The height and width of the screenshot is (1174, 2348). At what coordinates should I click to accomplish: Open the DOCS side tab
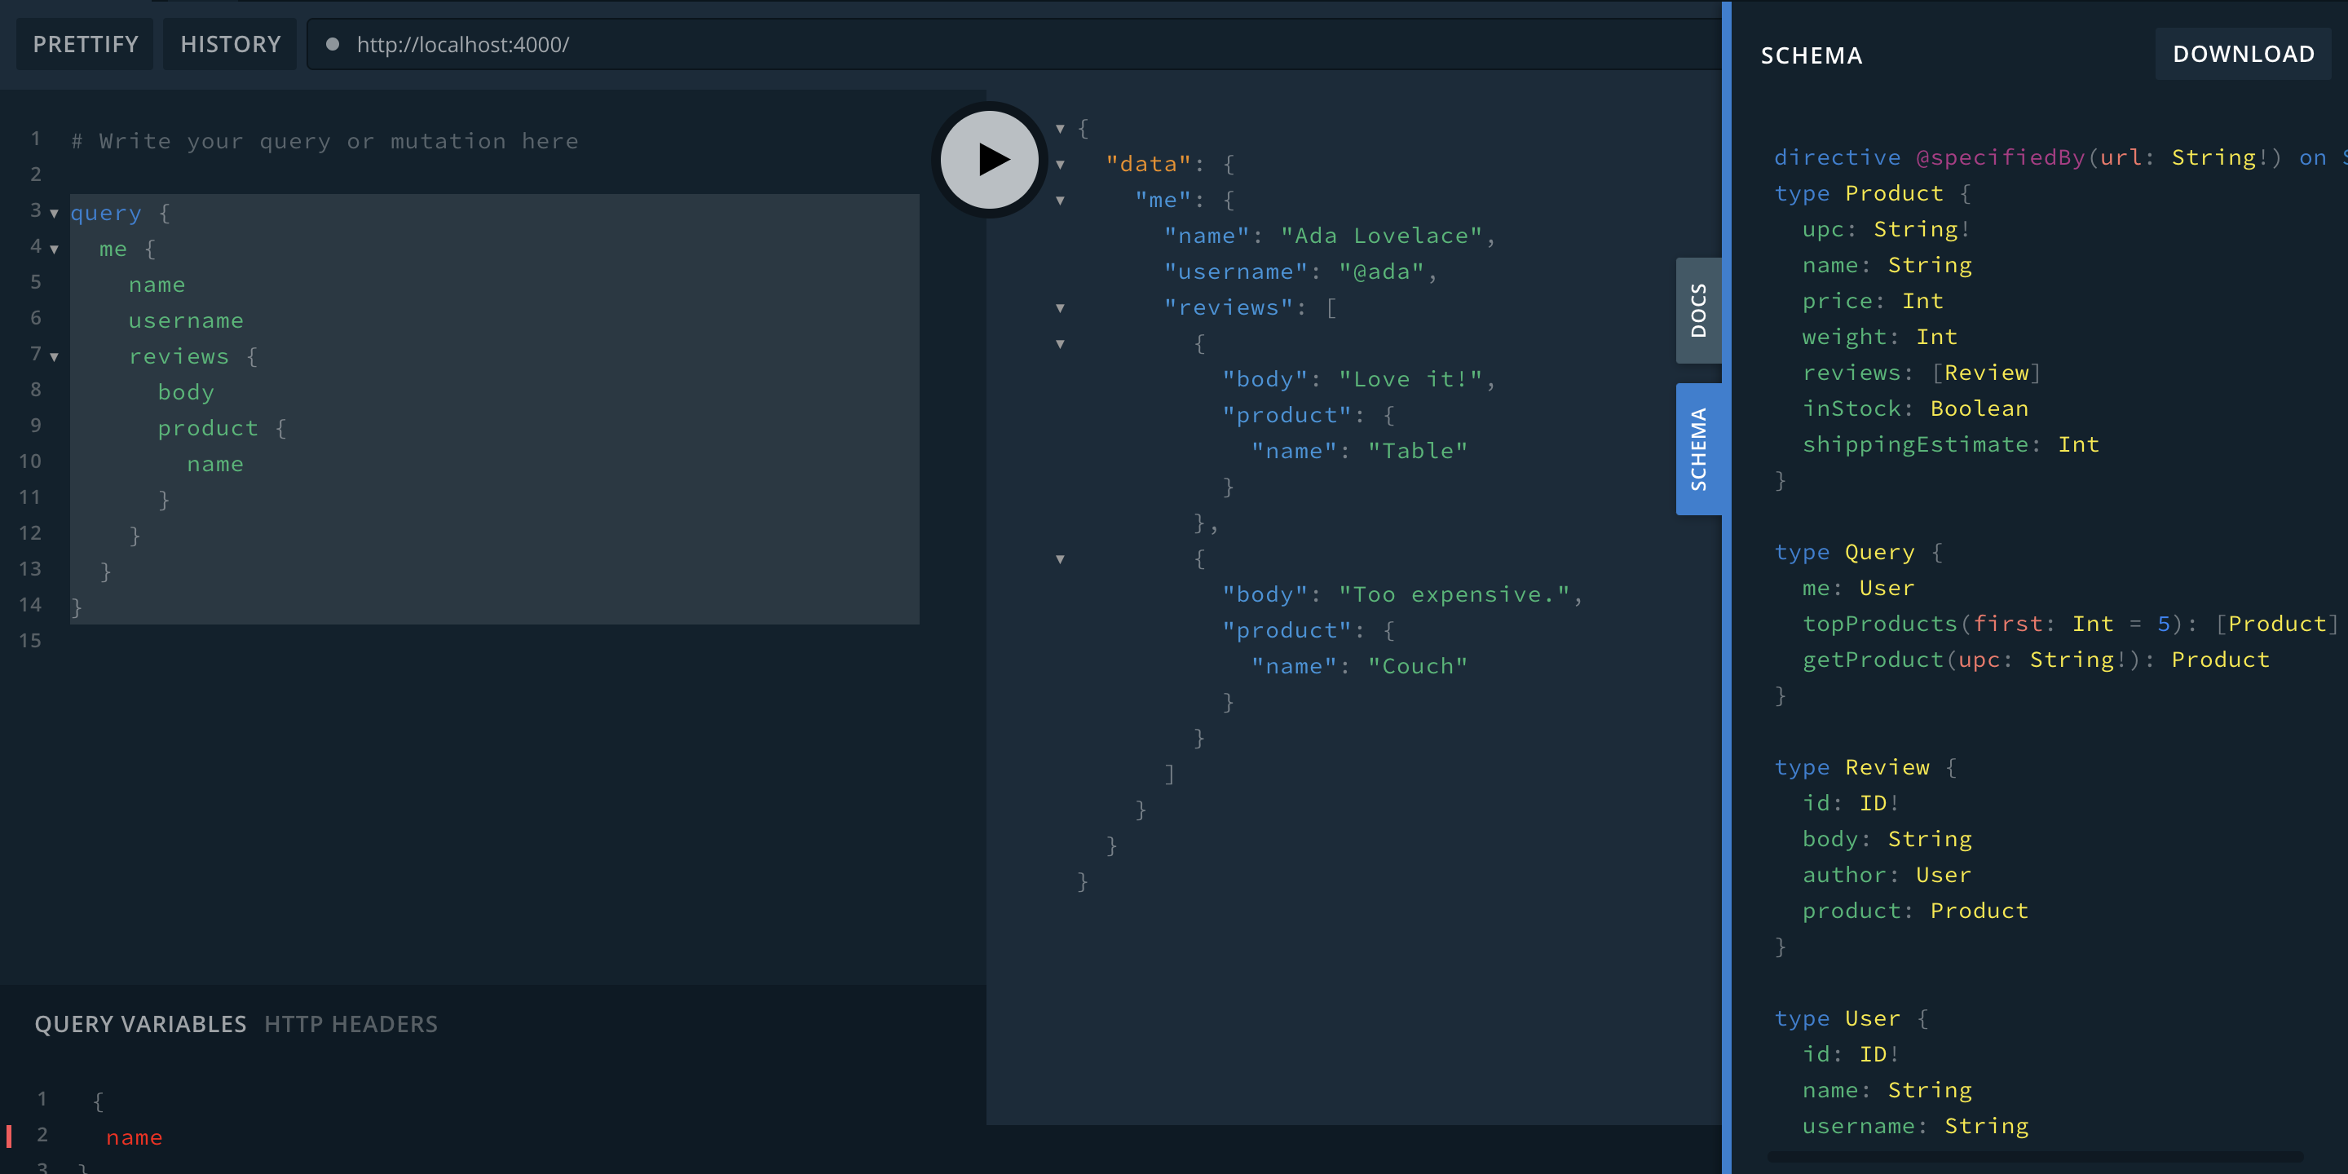click(1697, 311)
